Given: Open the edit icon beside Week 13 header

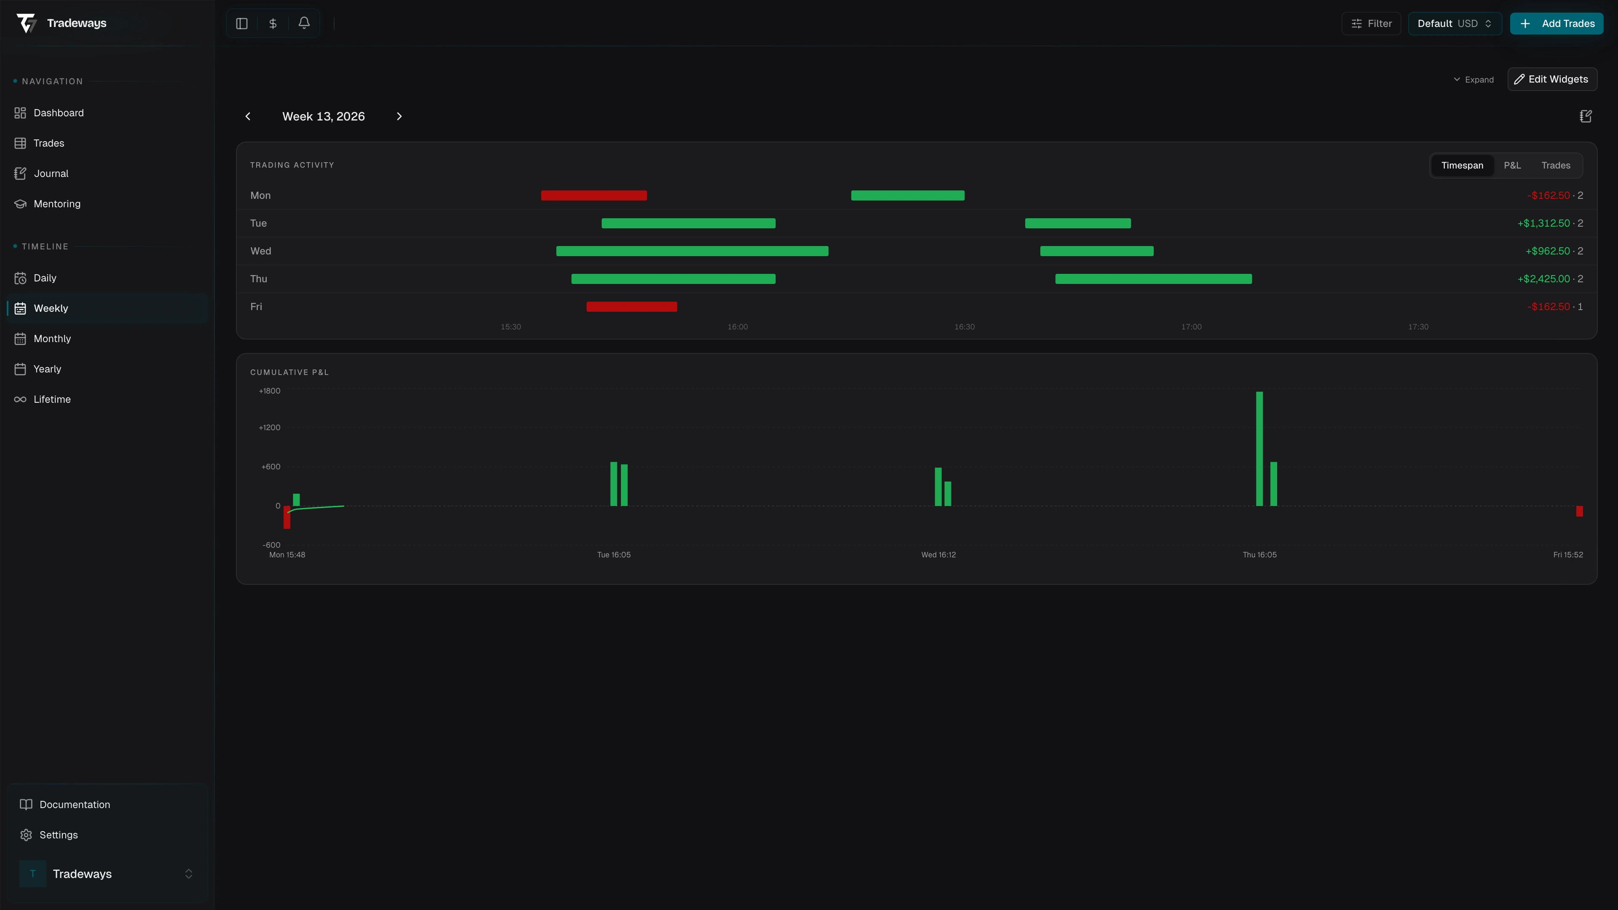Looking at the screenshot, I should (1585, 116).
